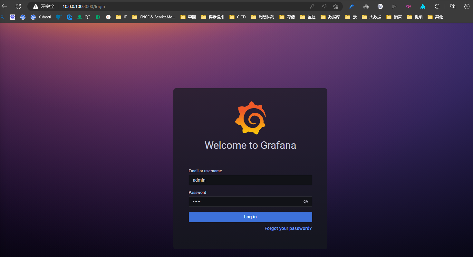Open the 大数据 bookmarks folder
Viewport: 473px width, 257px height.
click(x=372, y=17)
